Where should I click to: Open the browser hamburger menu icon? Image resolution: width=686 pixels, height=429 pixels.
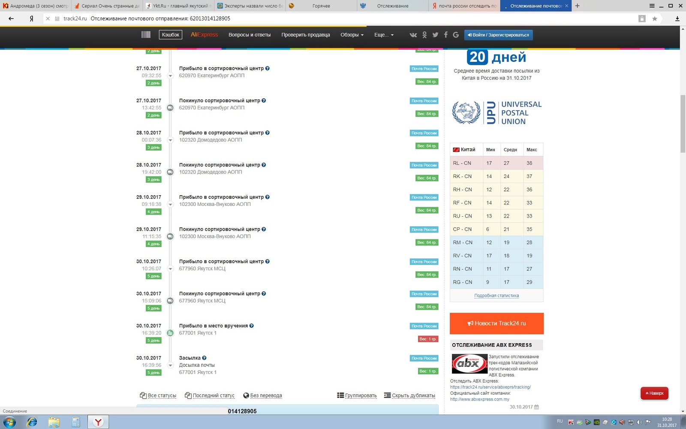(x=652, y=6)
